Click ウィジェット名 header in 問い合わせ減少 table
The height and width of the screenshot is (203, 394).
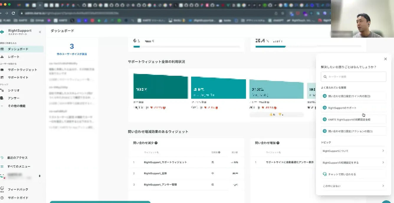151,152
